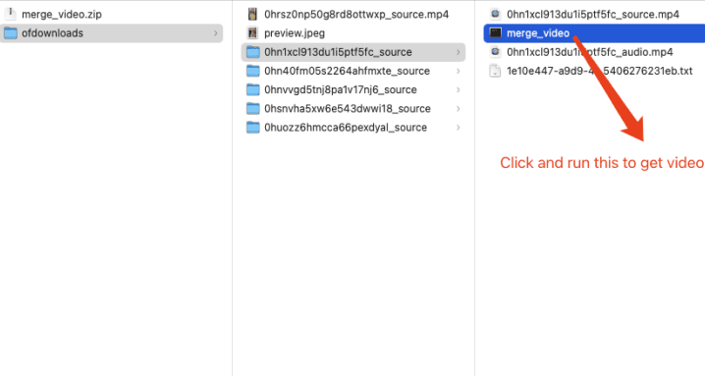The image size is (705, 377).
Task: Select the preview.jpeg image icon
Action: tap(252, 32)
